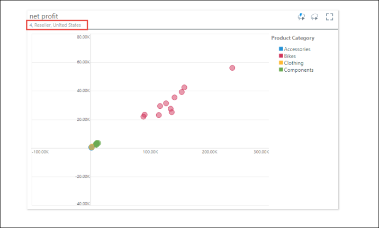Screen dimensions: 379x228
Task: Click the rightmost Bikes data point
Action: pyautogui.click(x=232, y=68)
